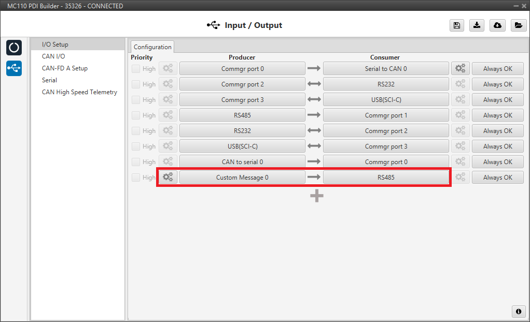Screen dimensions: 530x322
Task: Open the folder icon in header
Action: click(x=518, y=25)
